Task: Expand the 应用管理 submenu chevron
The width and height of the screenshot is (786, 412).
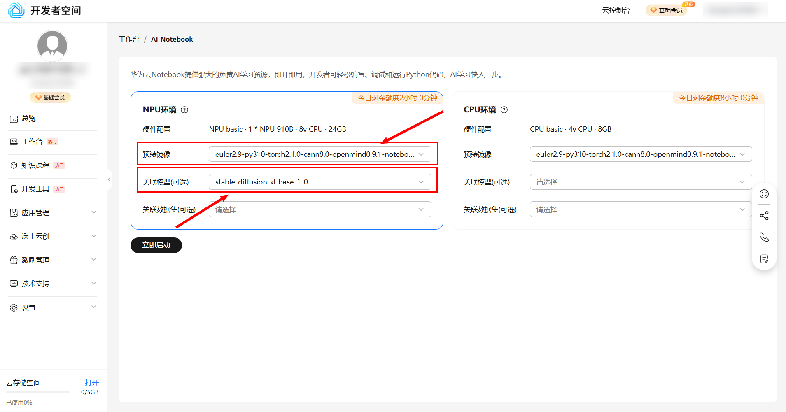Action: coord(94,212)
